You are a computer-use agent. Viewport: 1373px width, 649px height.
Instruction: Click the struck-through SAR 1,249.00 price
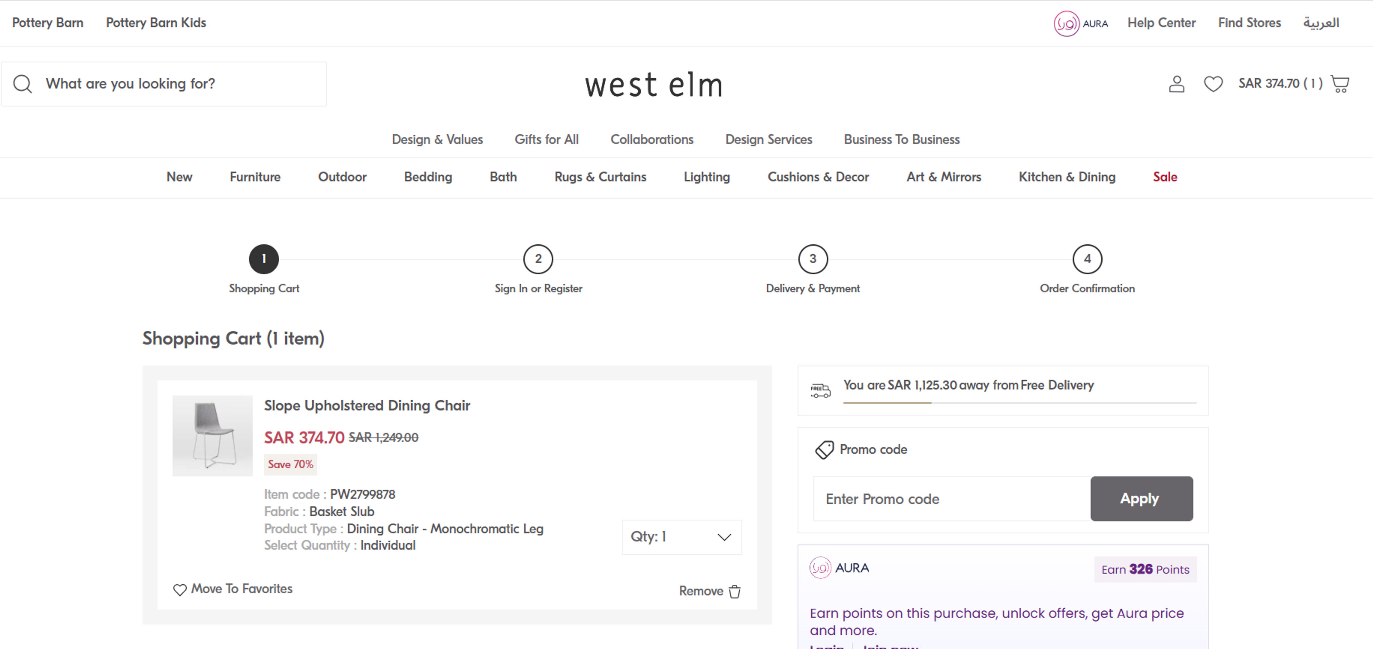click(383, 438)
